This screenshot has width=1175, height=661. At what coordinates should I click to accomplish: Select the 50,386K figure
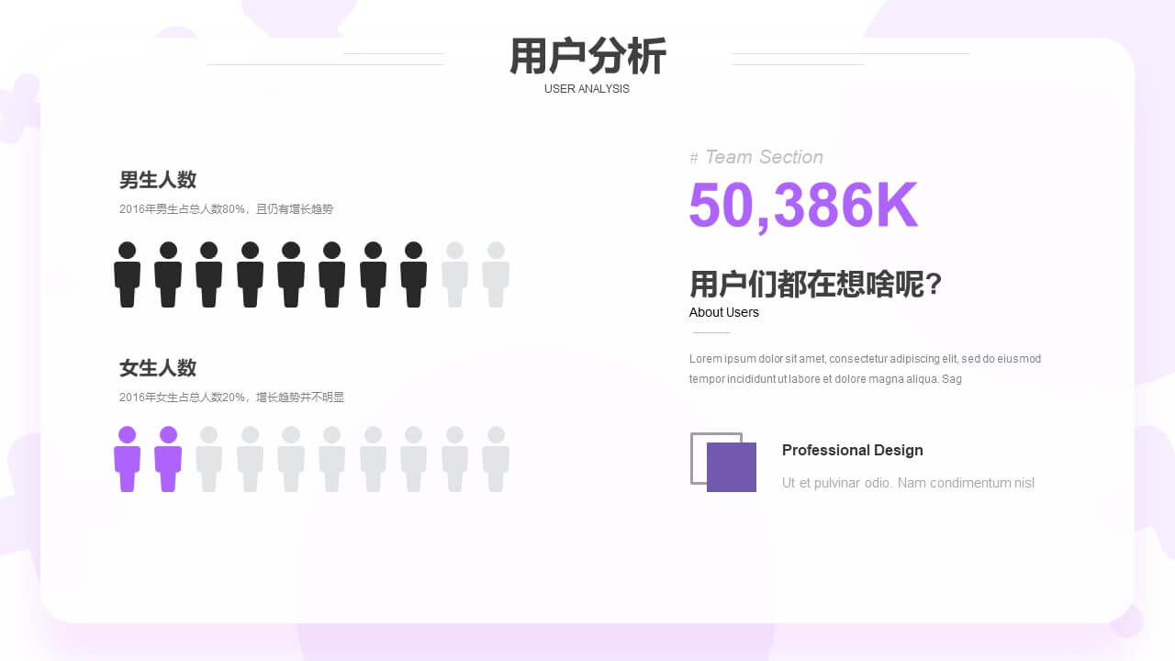pyautogui.click(x=803, y=205)
